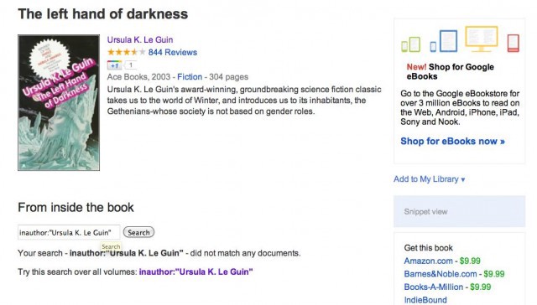Search all volumes for inauthor Le Guin
Image resolution: width=537 pixels, height=305 pixels.
[196, 271]
